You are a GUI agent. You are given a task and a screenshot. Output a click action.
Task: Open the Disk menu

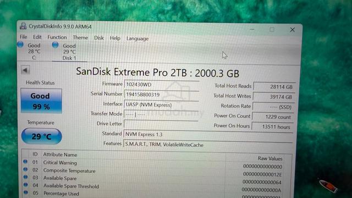pos(99,38)
